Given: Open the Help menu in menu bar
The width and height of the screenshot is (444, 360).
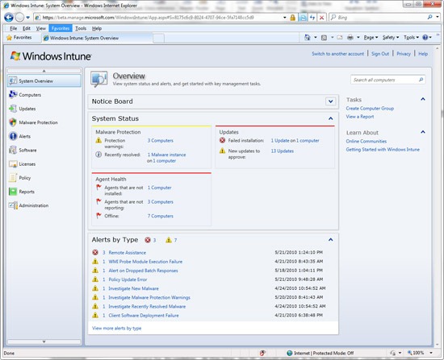Looking at the screenshot, I should [97, 28].
